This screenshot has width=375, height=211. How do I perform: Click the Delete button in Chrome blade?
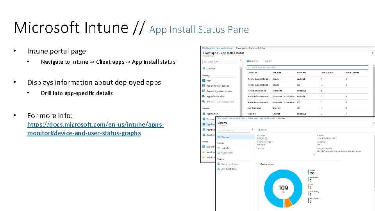[262, 130]
